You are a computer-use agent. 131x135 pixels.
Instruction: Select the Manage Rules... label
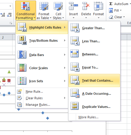[x=38, y=105]
